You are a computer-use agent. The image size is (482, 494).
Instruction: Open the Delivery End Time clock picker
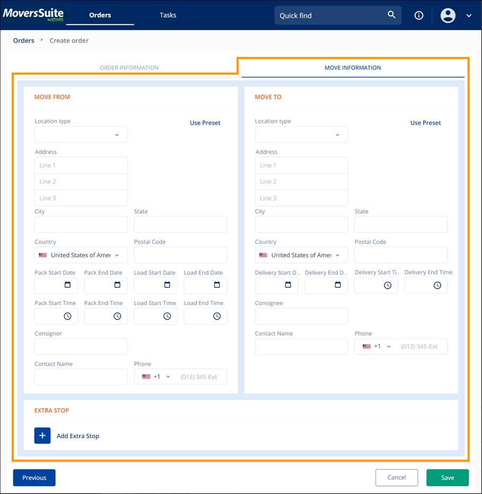click(x=438, y=285)
